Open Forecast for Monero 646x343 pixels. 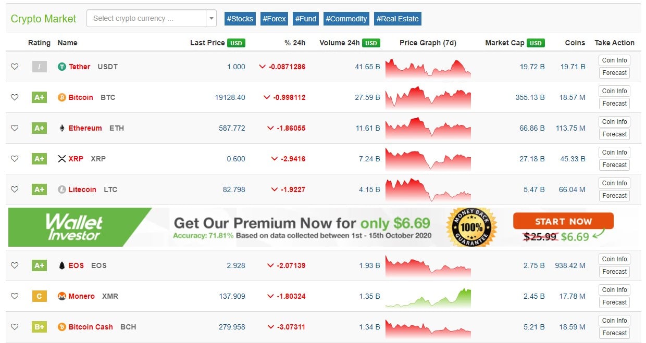[x=614, y=302]
